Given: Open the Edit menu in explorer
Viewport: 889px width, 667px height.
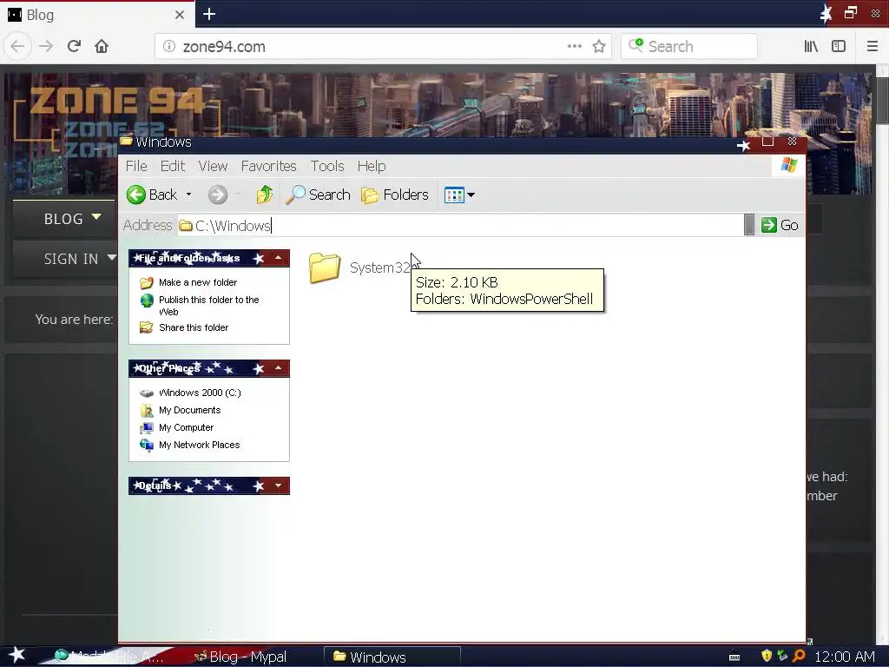Looking at the screenshot, I should (x=173, y=166).
